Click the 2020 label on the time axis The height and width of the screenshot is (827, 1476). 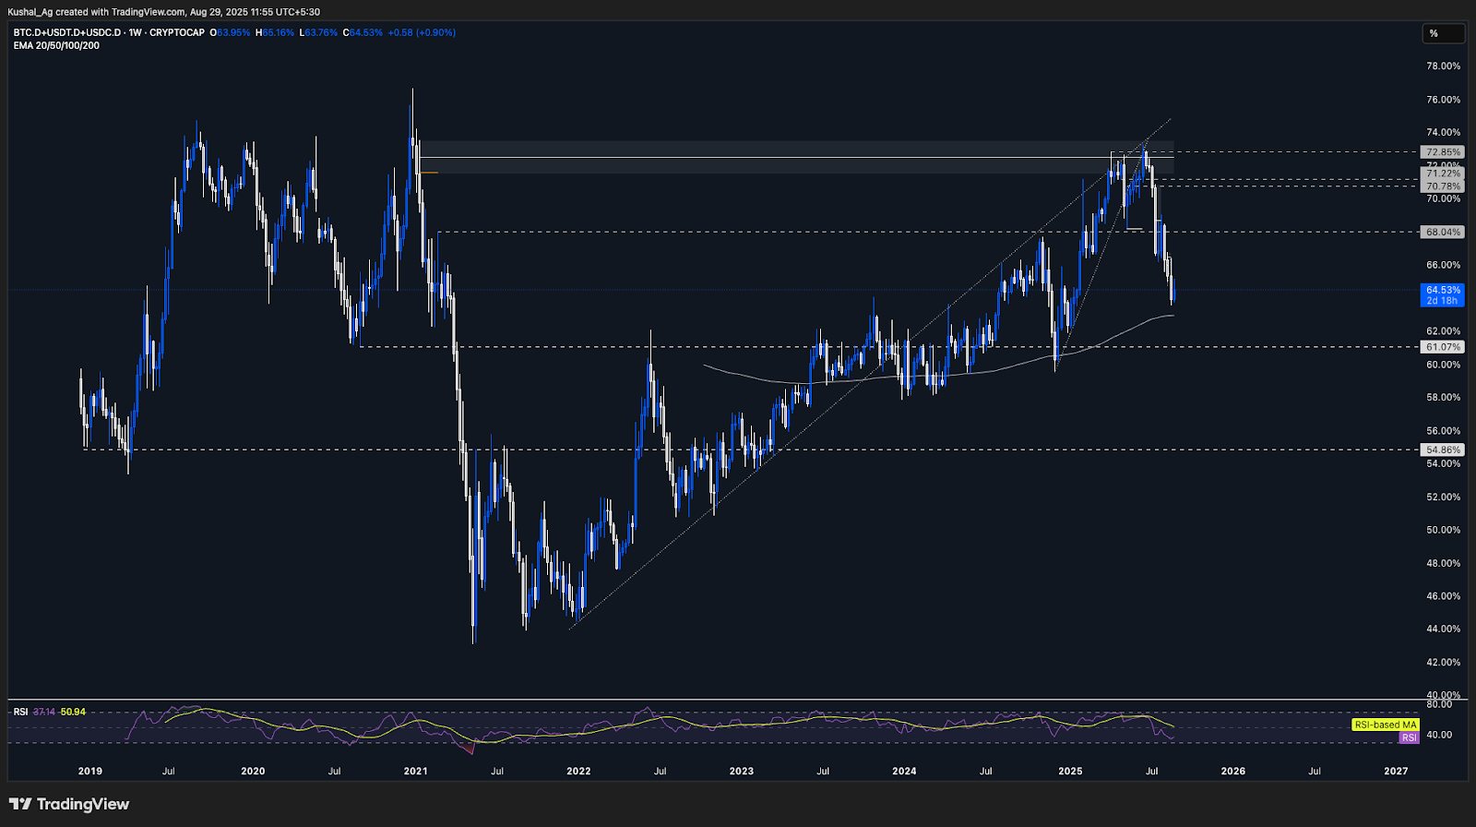(253, 772)
